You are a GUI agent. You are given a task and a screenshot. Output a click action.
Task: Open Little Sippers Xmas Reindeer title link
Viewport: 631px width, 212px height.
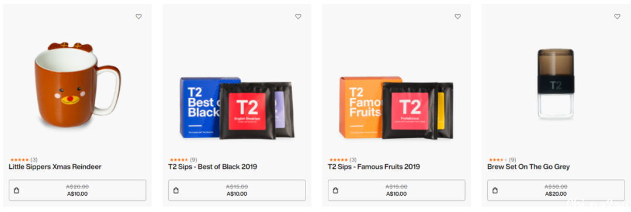click(55, 167)
